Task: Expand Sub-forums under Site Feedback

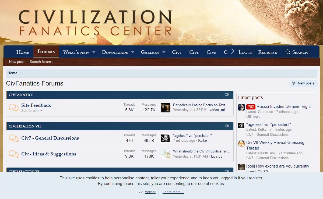Action: tap(32, 111)
